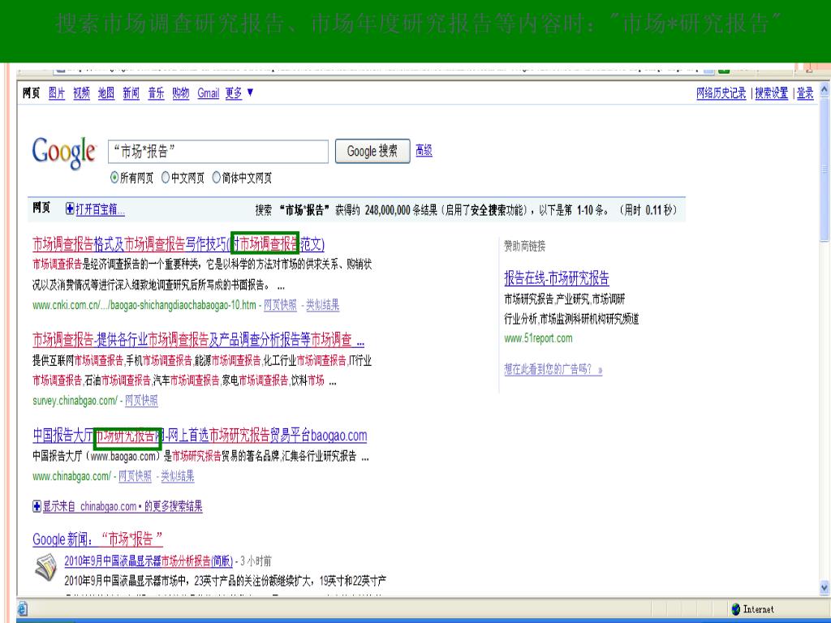Open the 地图 tab
Image resolution: width=831 pixels, height=623 pixels.
(106, 93)
